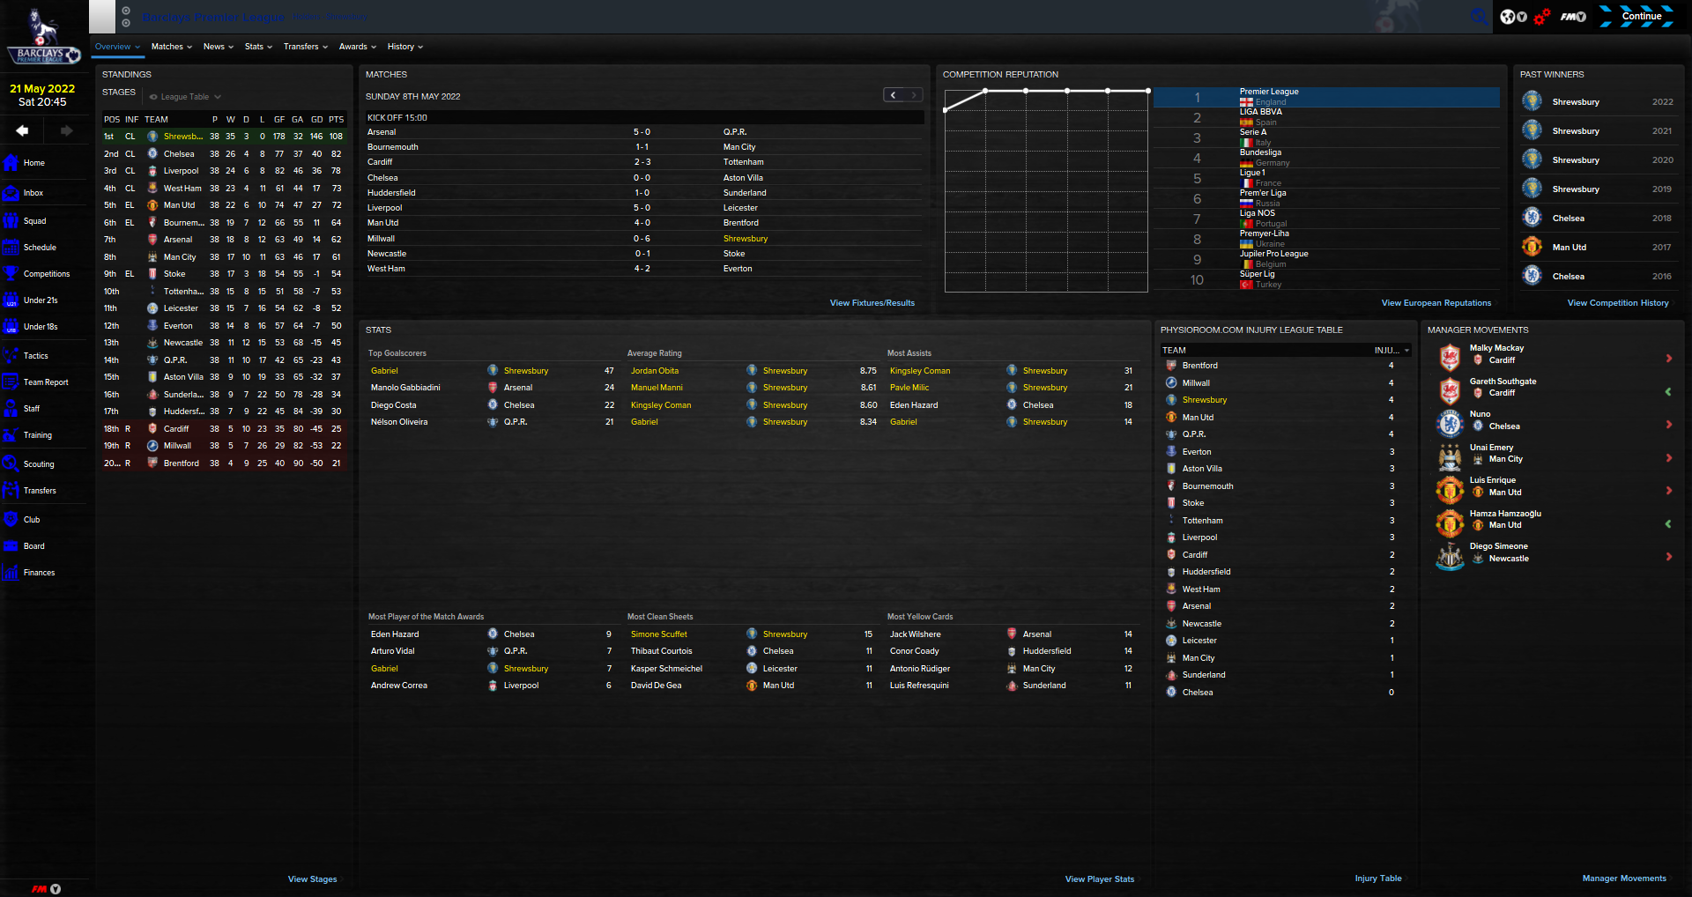Open the History tab menu
This screenshot has height=897, width=1692.
pyautogui.click(x=405, y=47)
